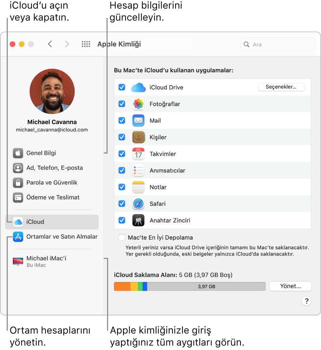Click the Anahtar Zinciri label

[x=170, y=220]
